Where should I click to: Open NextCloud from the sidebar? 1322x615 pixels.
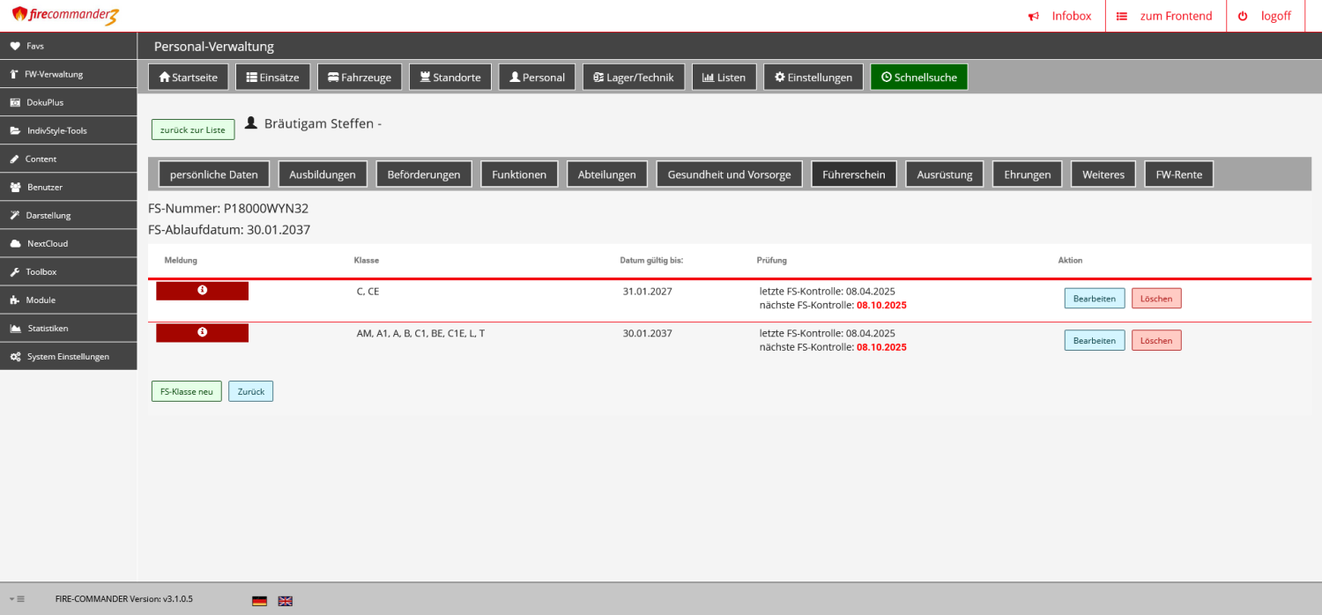pos(47,243)
